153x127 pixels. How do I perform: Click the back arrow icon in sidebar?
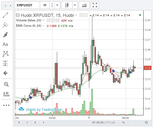tap(5, 73)
